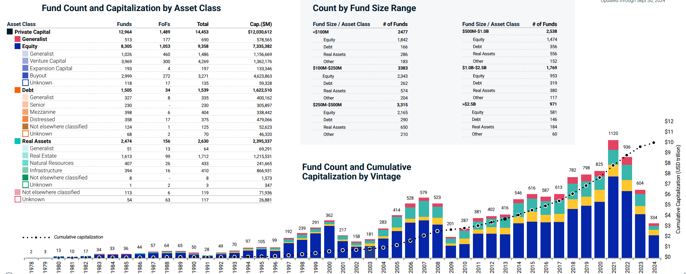Click the FoFs column header
The width and height of the screenshot is (686, 274).
click(x=164, y=24)
